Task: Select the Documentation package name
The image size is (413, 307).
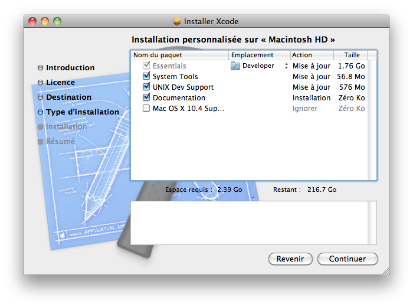Action: [x=179, y=98]
